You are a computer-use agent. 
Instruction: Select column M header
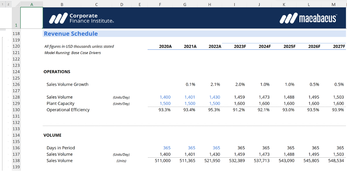333,4
